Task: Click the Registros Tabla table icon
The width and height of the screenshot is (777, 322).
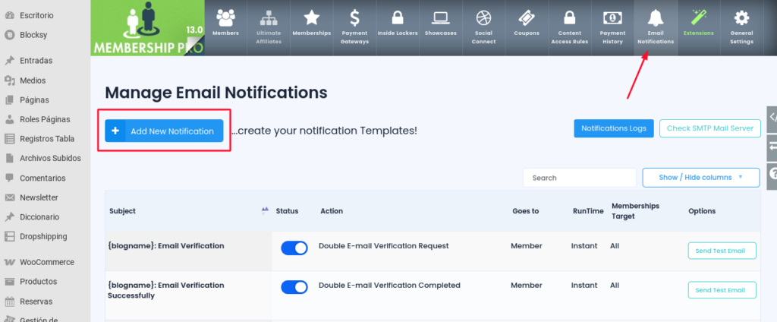Action: pyautogui.click(x=9, y=139)
